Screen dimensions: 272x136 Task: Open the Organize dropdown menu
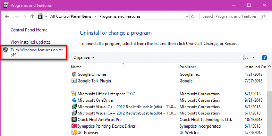(x=84, y=57)
